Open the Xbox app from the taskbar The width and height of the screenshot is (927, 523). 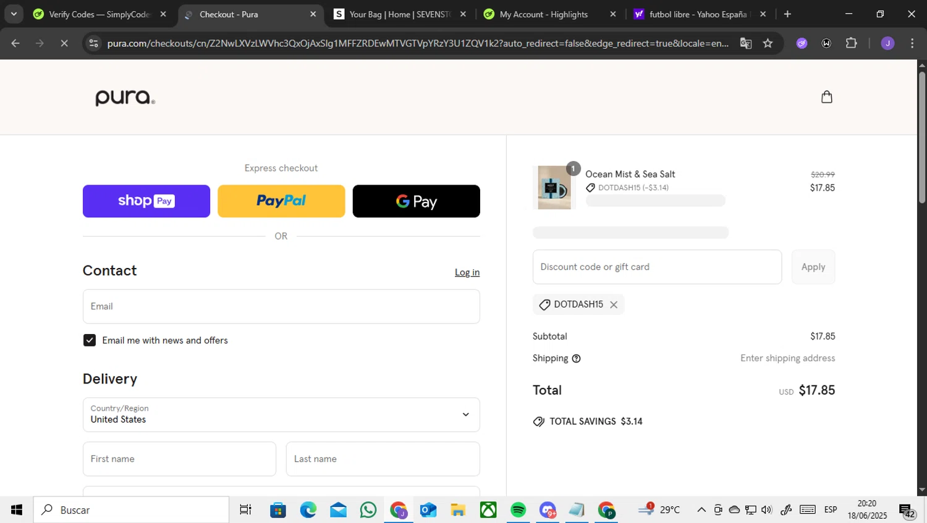(x=488, y=510)
